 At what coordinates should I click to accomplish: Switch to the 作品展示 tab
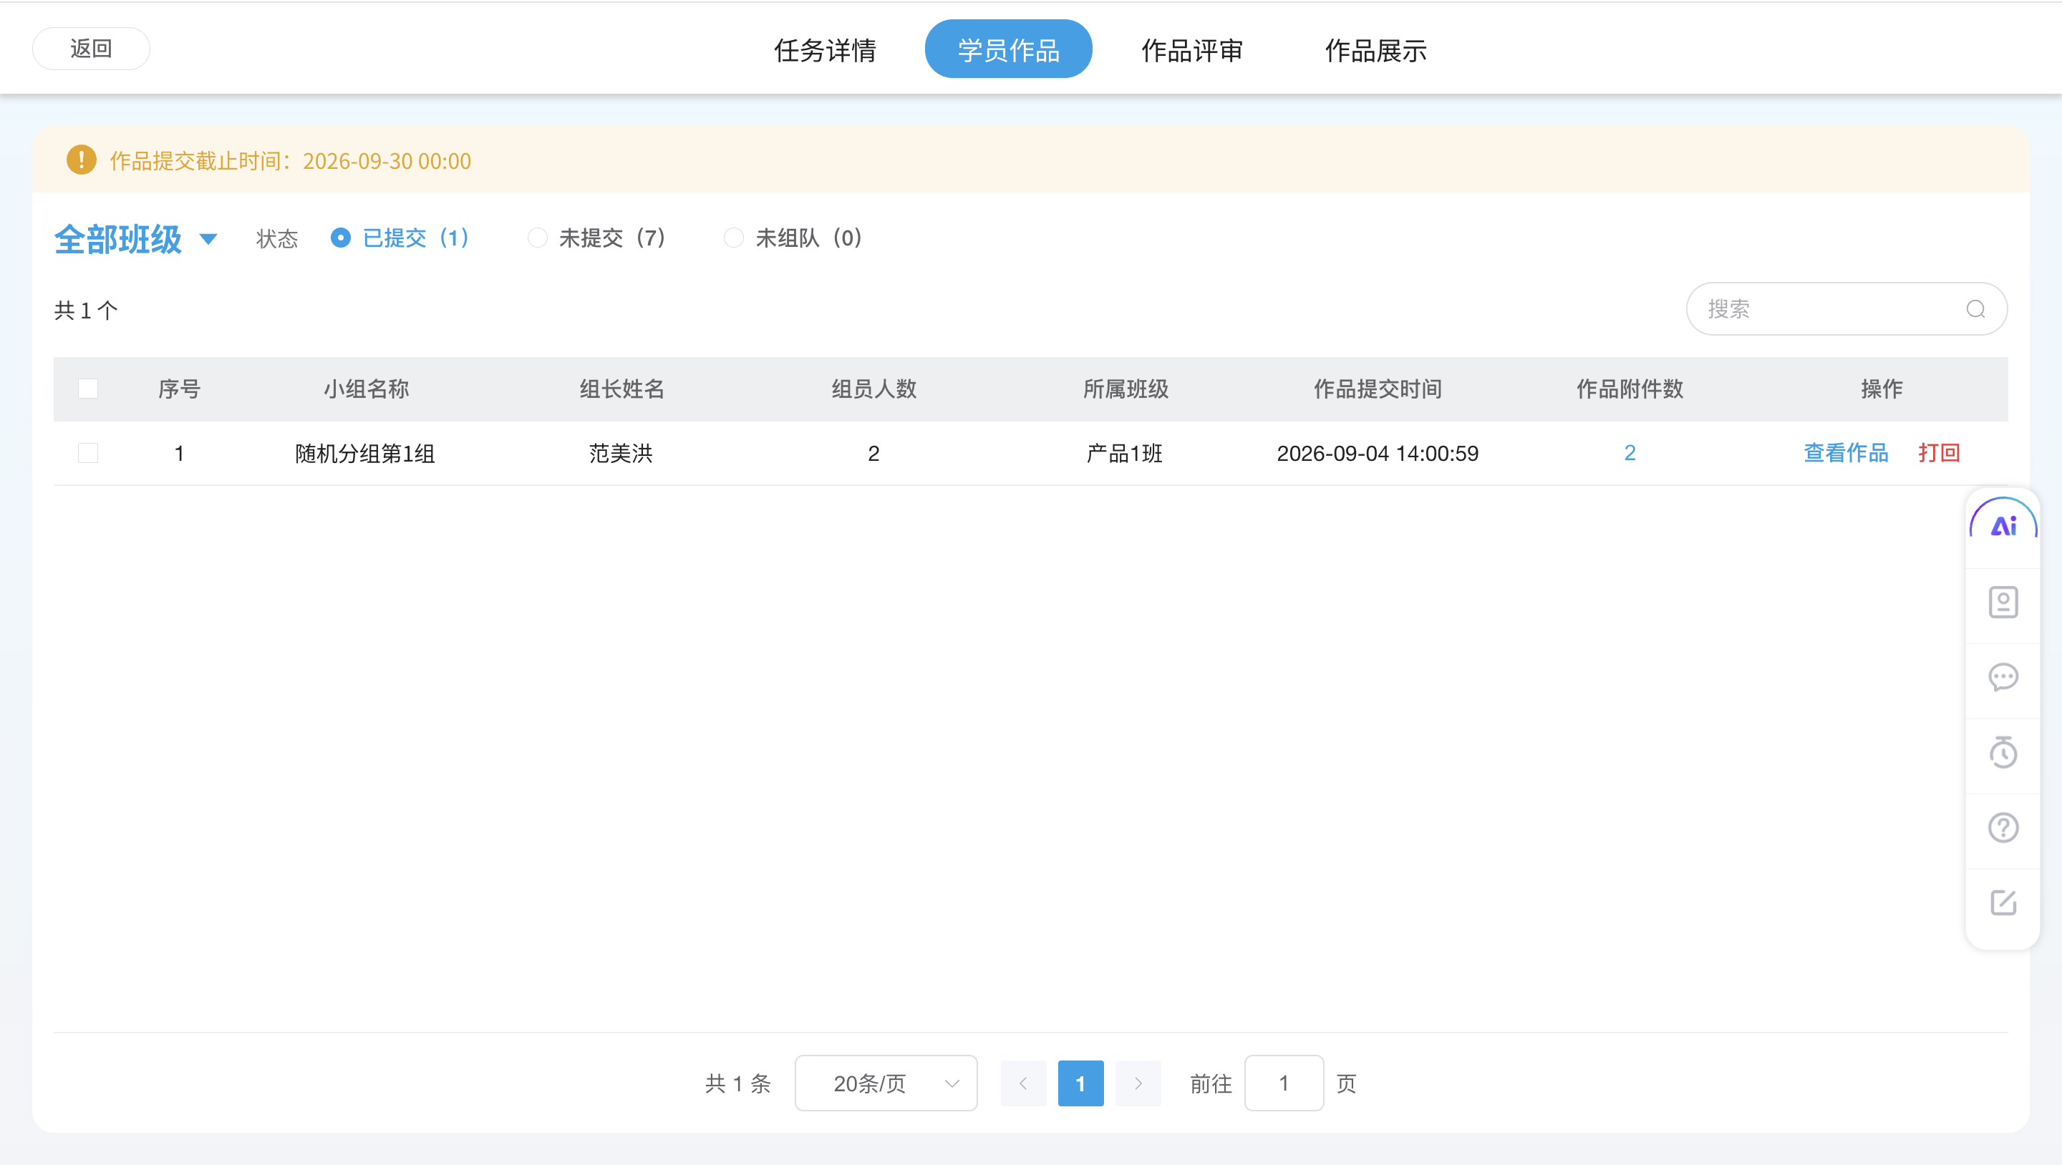click(x=1375, y=49)
